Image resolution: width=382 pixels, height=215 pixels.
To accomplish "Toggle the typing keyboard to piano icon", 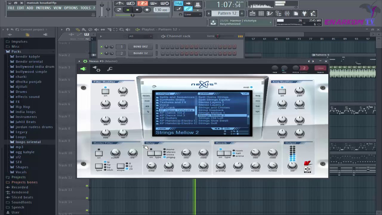I will coord(178,3).
